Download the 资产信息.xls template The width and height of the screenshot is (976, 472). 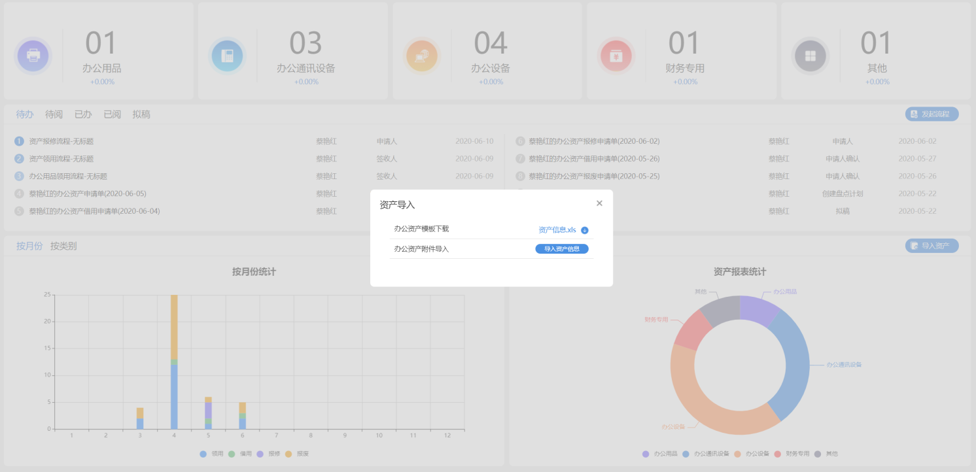point(557,230)
